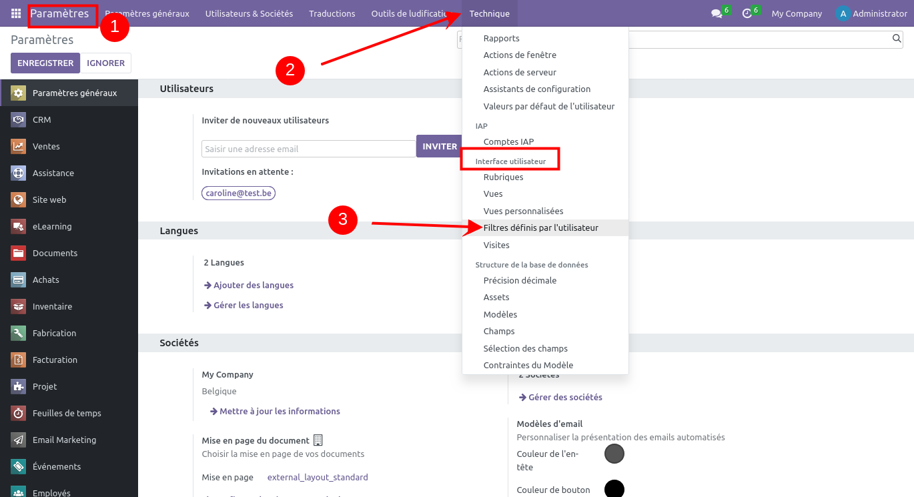
Task: Open the Technique menu
Action: (x=489, y=13)
